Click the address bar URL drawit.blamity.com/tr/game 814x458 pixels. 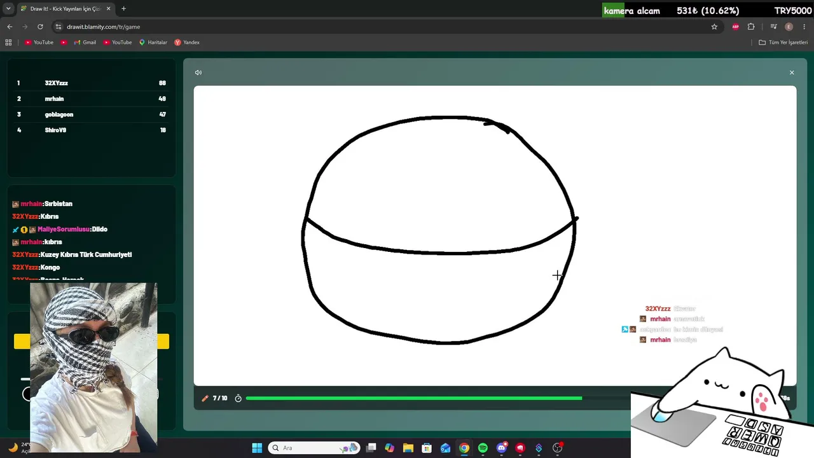104,27
